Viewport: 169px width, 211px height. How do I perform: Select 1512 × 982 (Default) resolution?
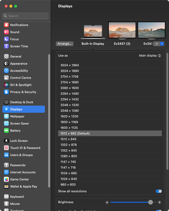click(110, 134)
